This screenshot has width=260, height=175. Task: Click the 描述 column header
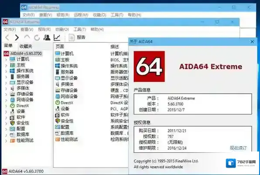(115, 47)
